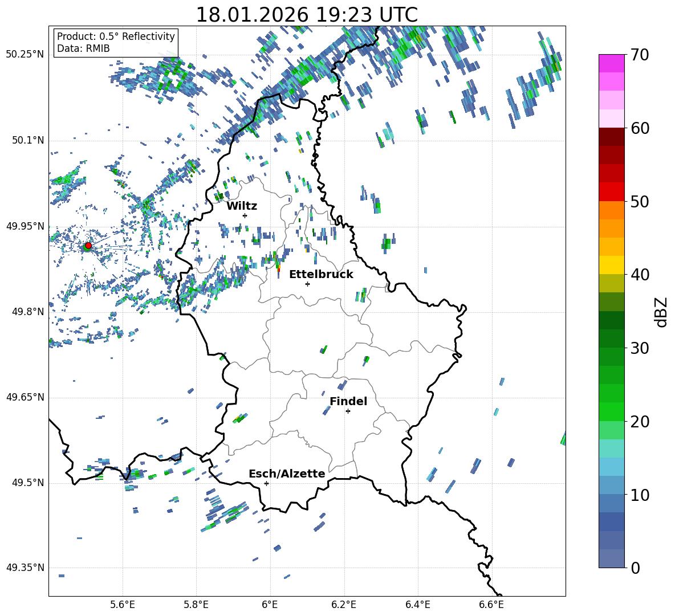The image size is (675, 616).
Task: Pick the red 50 dBZ colorbar segment
Action: click(x=611, y=191)
